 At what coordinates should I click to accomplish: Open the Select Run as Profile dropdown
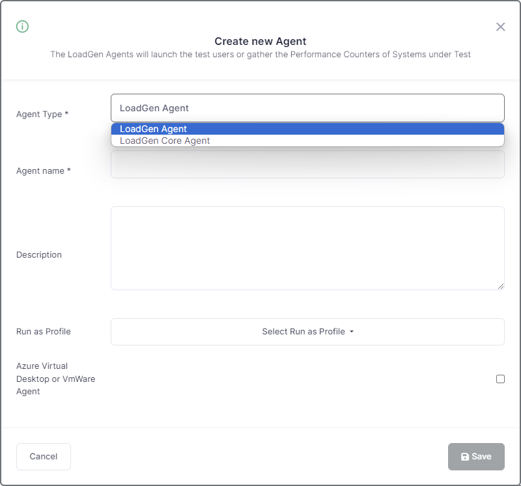click(x=307, y=332)
